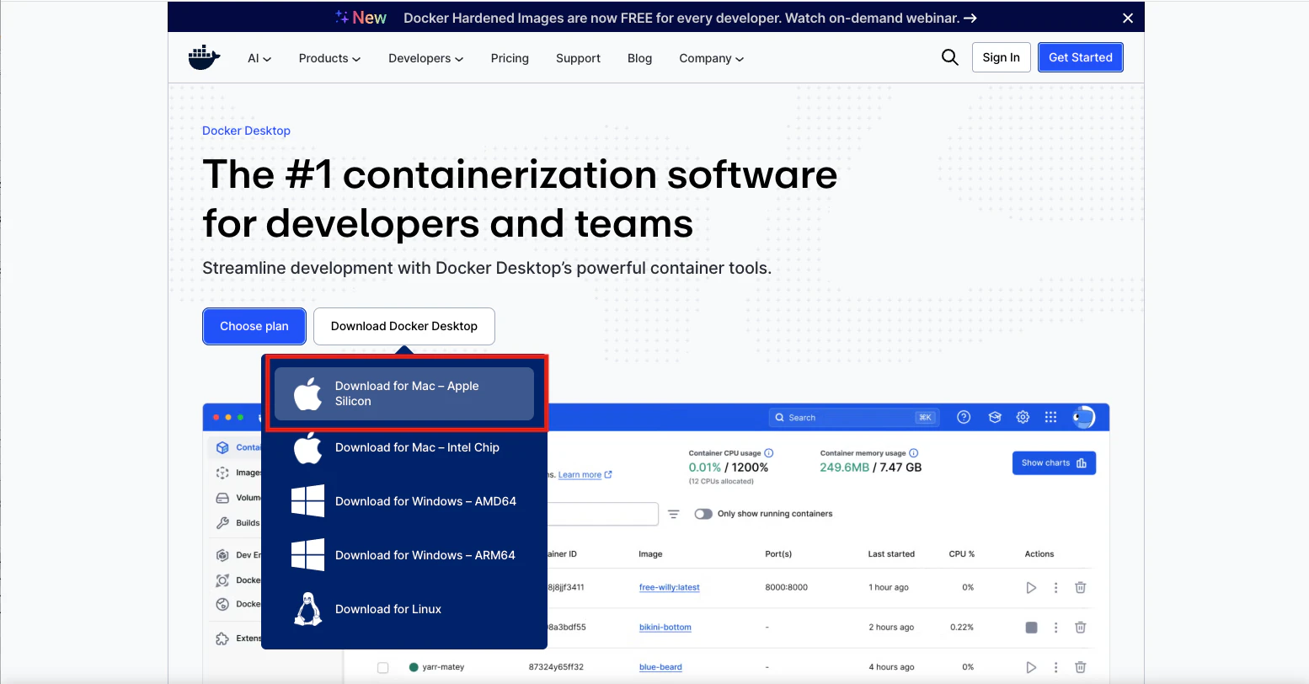Click the CPU % column header
Image resolution: width=1309 pixels, height=684 pixels.
[961, 554]
